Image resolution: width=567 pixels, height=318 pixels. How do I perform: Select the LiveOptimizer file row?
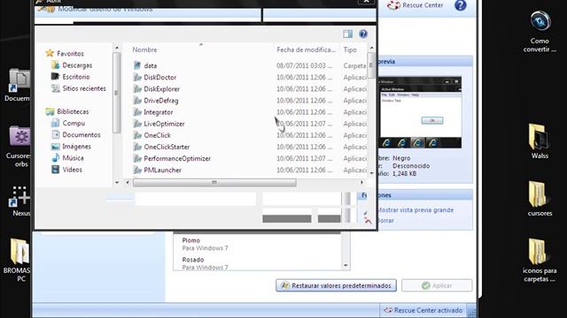coord(250,124)
